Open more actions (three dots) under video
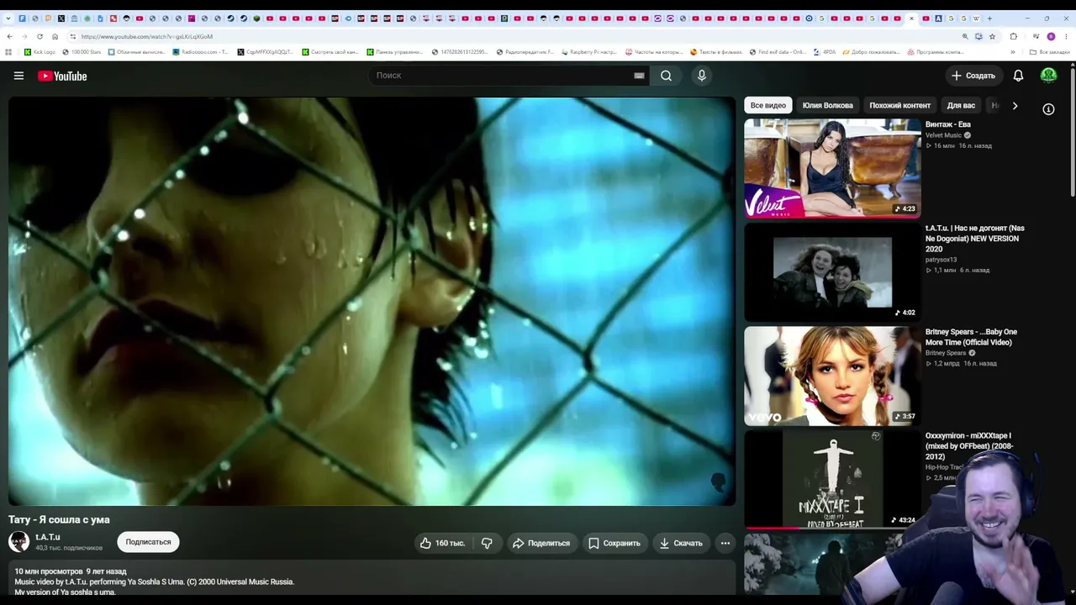 click(725, 543)
